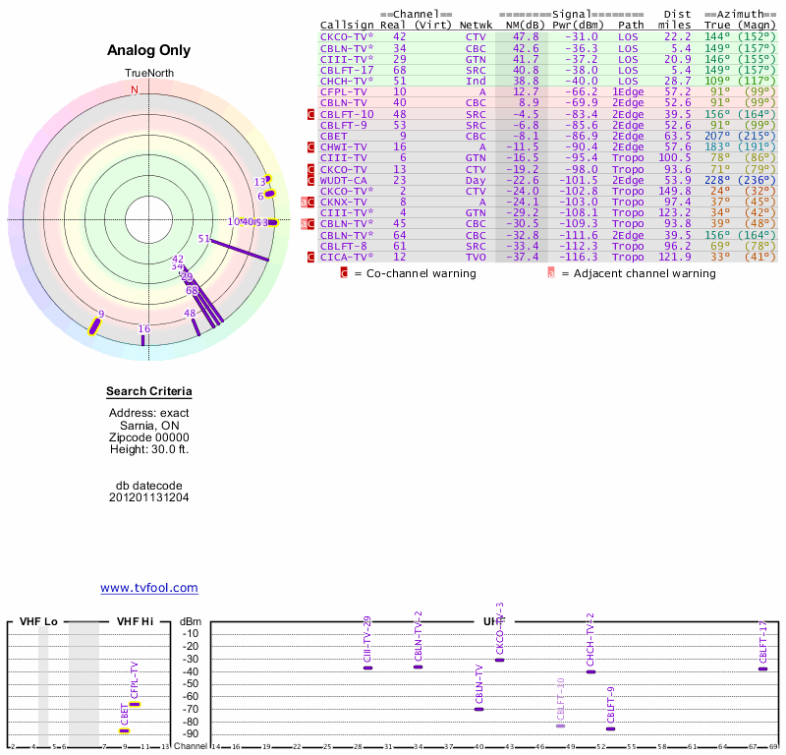The image size is (786, 755).
Task: Select the co-channel icon next to WUDT-CA
Action: pos(311,181)
